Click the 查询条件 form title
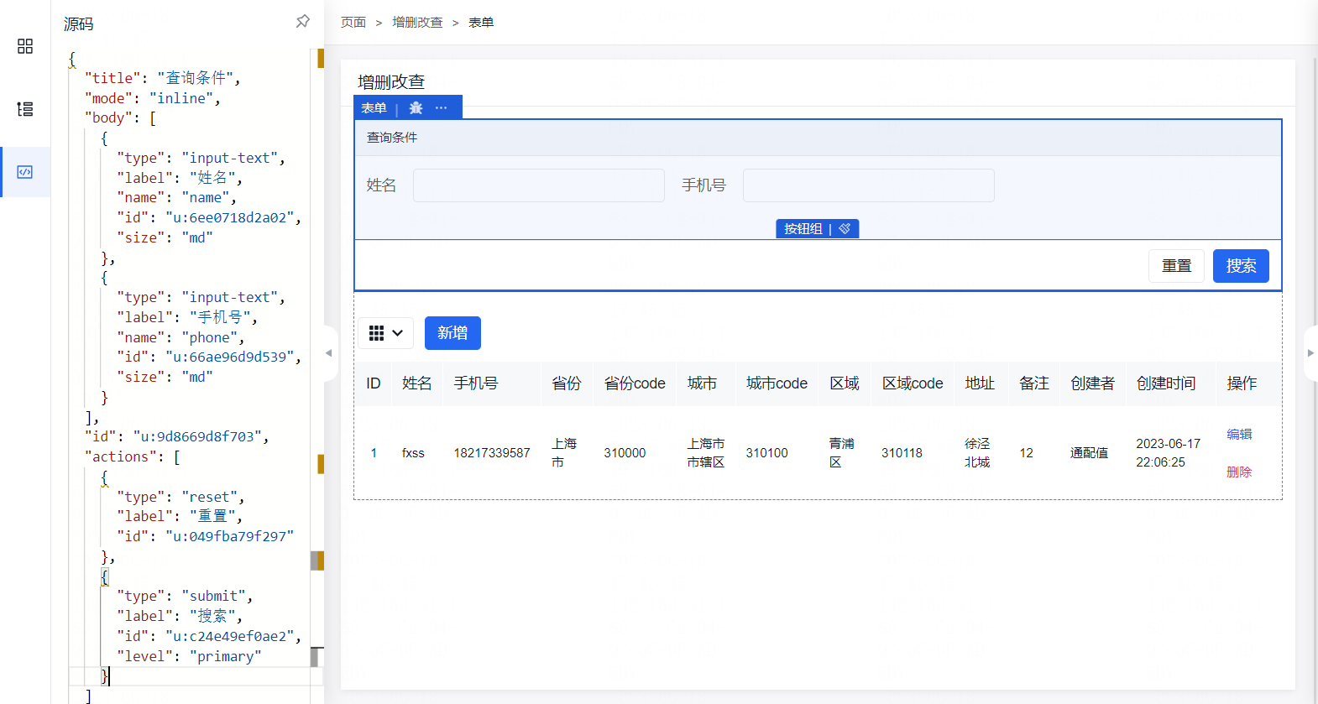 (392, 138)
